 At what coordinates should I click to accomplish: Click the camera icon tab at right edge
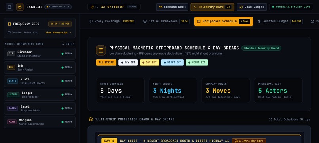click(x=313, y=21)
